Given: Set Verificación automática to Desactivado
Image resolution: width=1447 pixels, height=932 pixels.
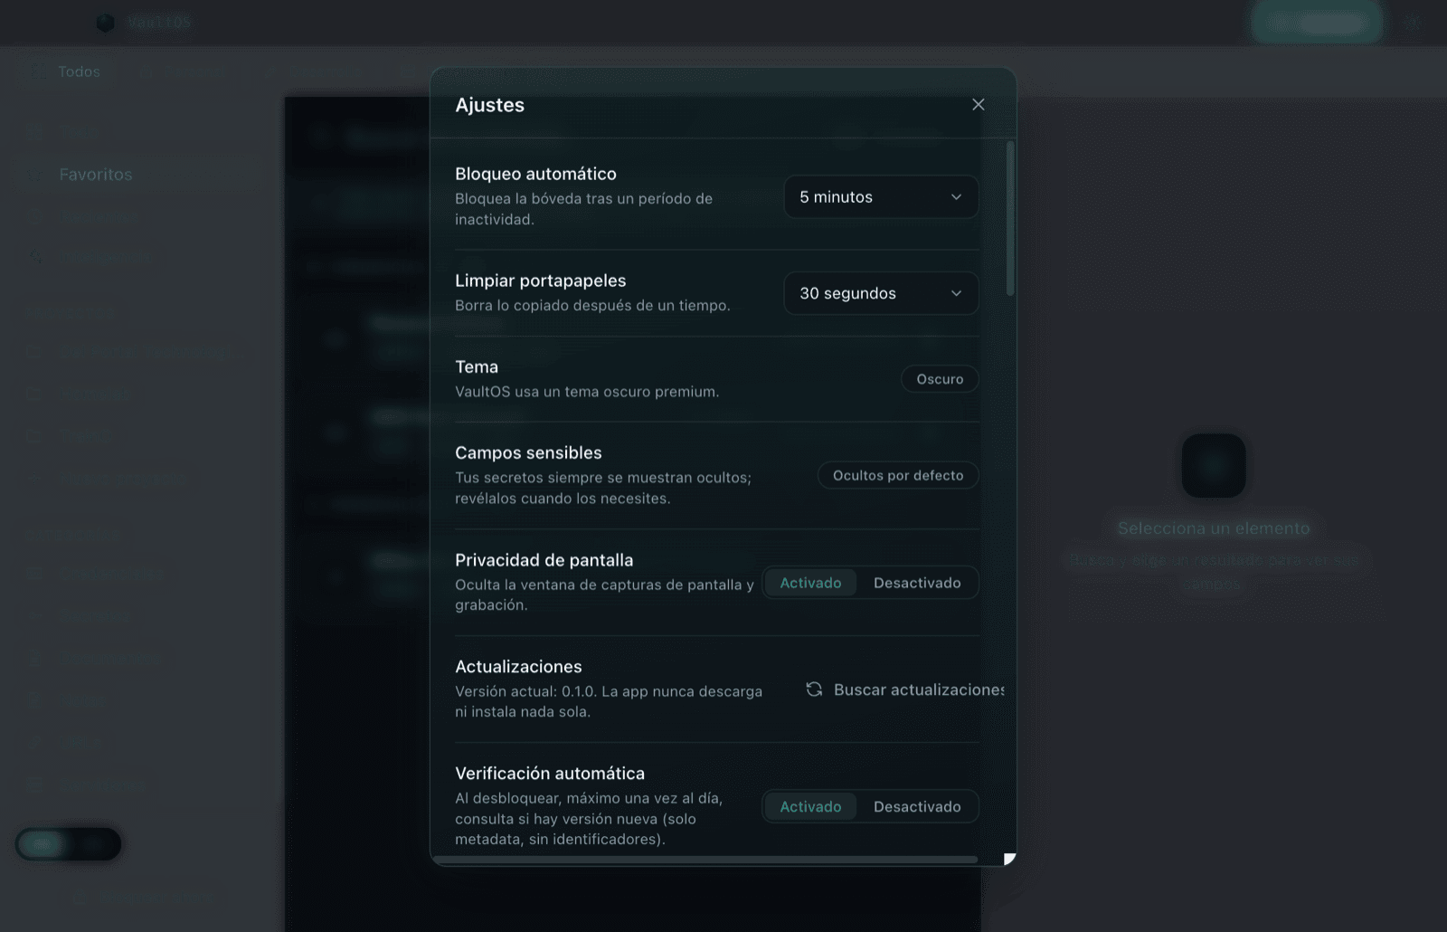Looking at the screenshot, I should (x=917, y=806).
